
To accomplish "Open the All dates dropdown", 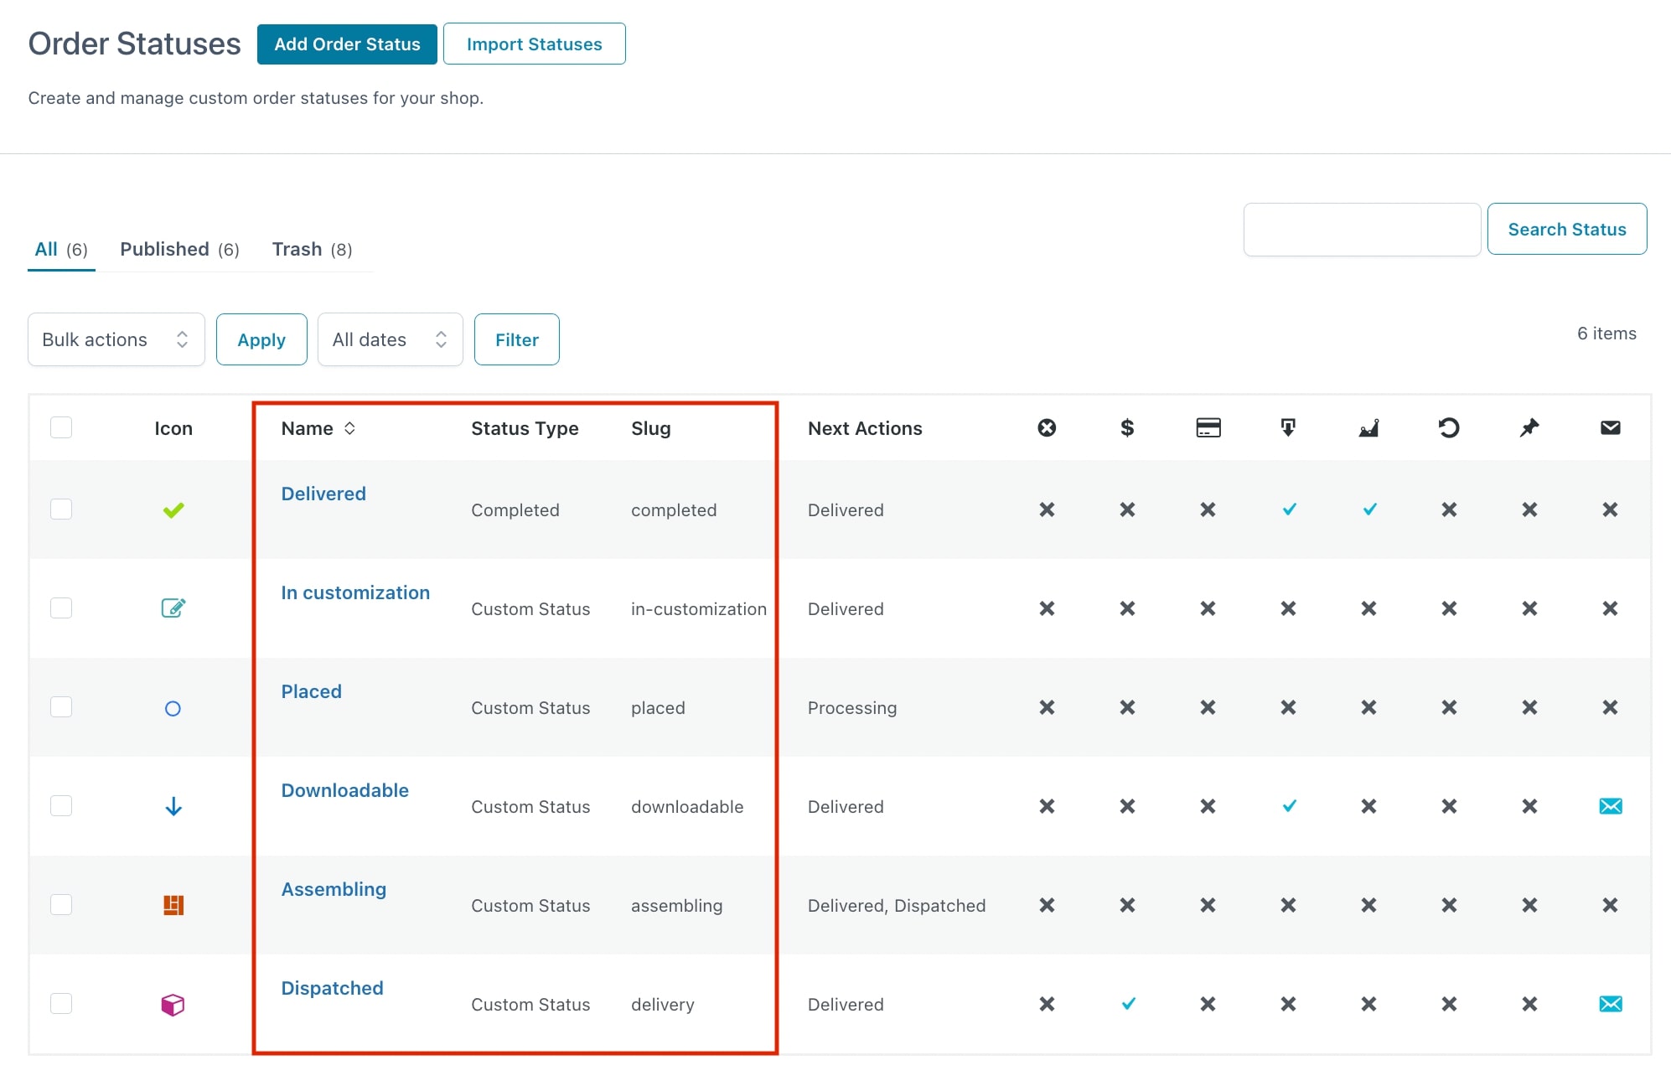I will point(391,339).
